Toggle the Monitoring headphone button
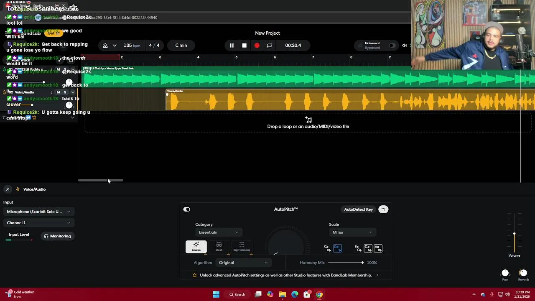535x301 pixels. (58, 236)
